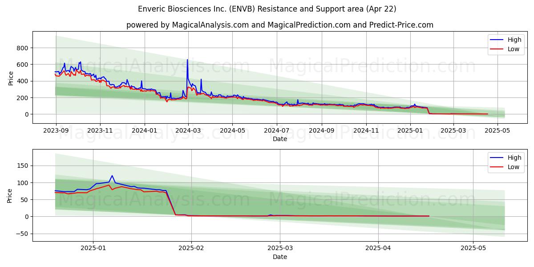Click the '600' price tick on the top chart
The image size is (534, 267).
[23, 65]
